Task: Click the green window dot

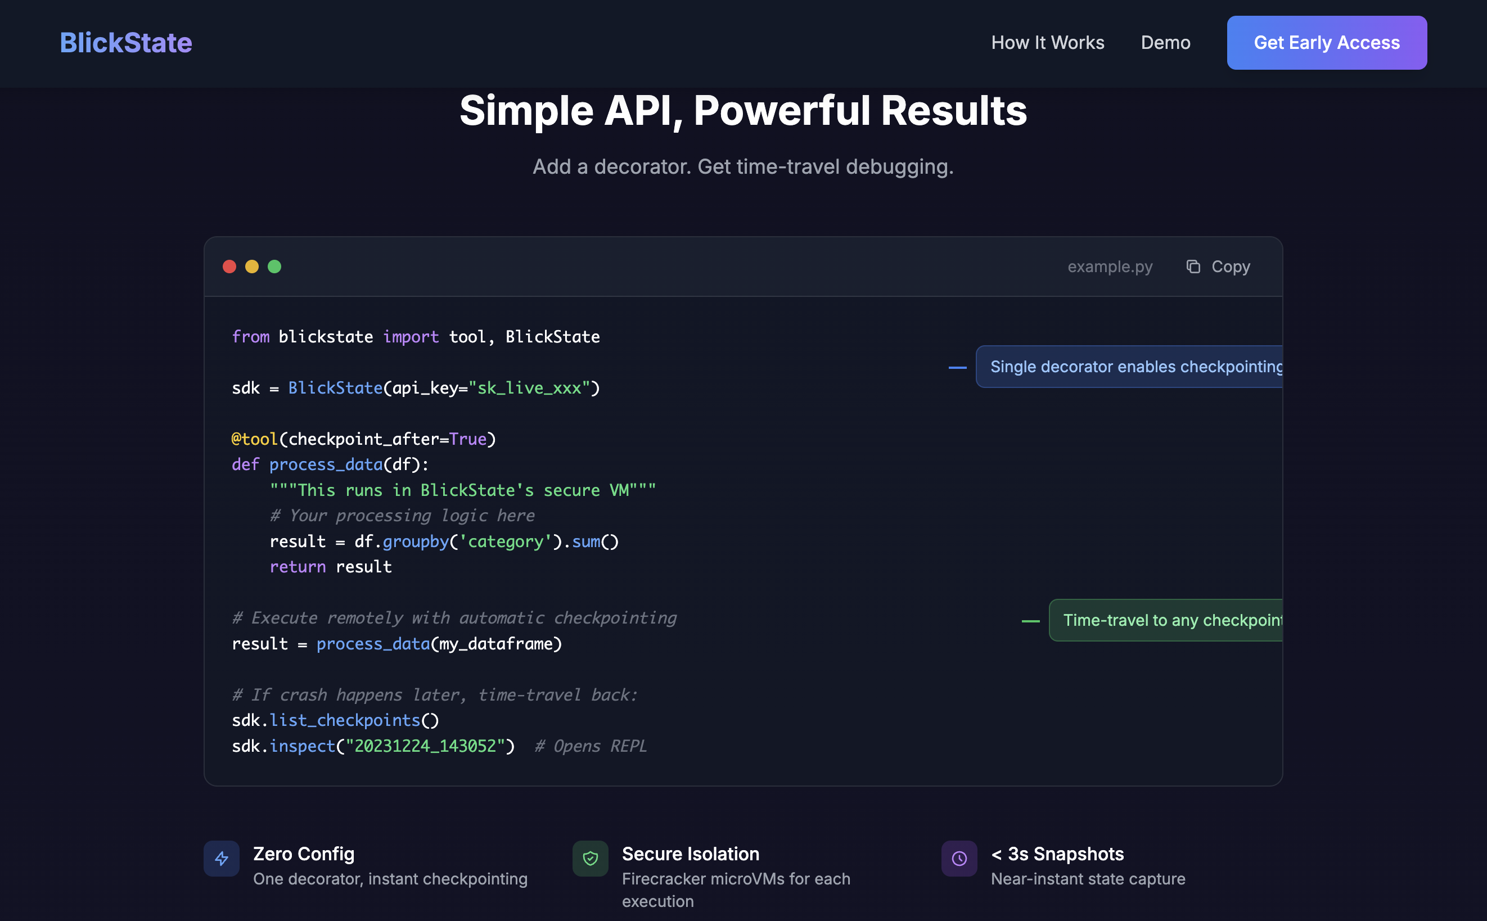Action: point(274,267)
